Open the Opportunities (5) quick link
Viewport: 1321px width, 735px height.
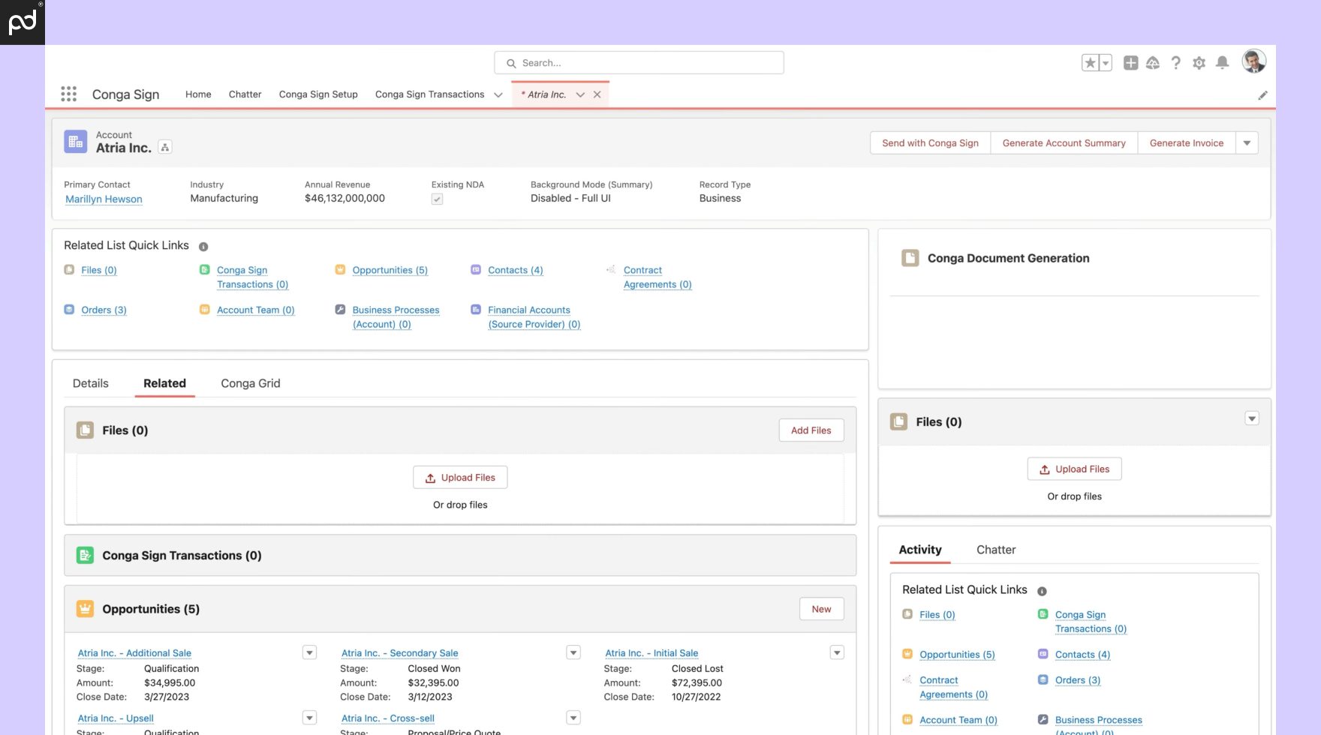tap(390, 270)
